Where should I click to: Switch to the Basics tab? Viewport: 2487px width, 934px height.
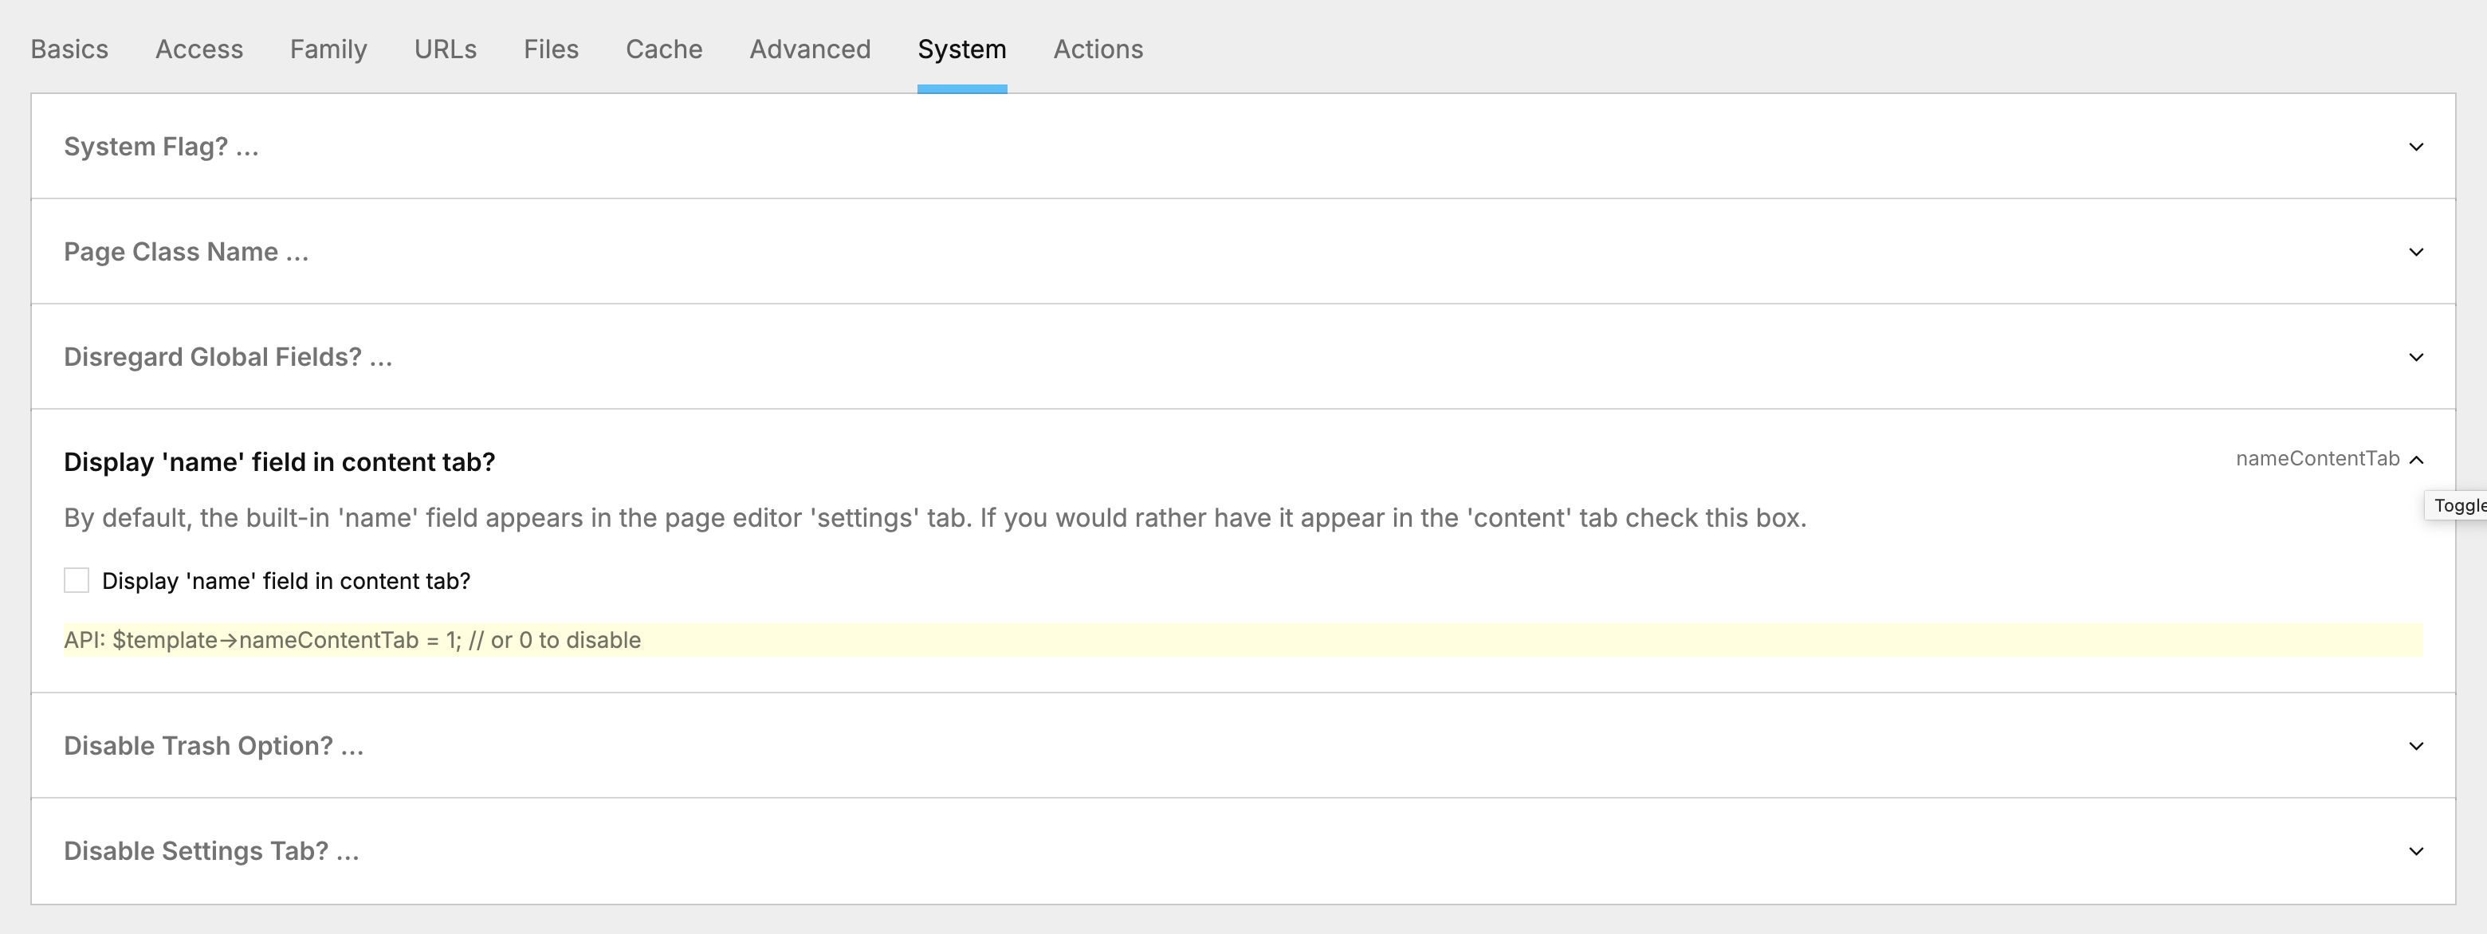[69, 49]
